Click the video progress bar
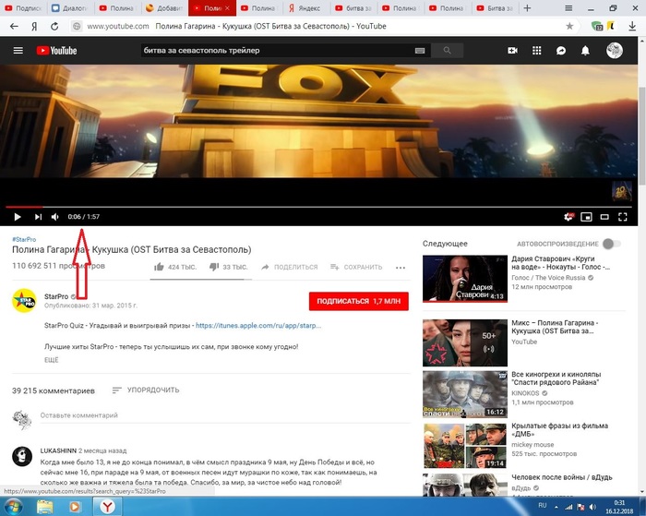 [277, 207]
